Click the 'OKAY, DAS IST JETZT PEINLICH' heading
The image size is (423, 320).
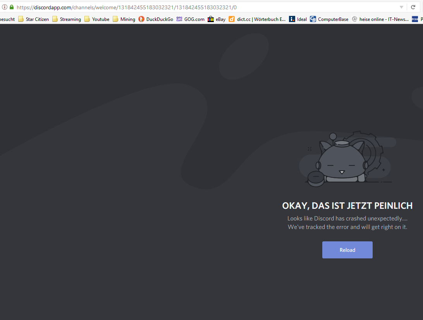pos(347,206)
